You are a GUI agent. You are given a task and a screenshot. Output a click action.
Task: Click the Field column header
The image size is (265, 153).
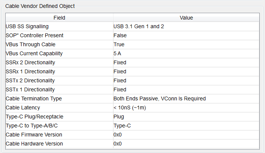coord(59,18)
